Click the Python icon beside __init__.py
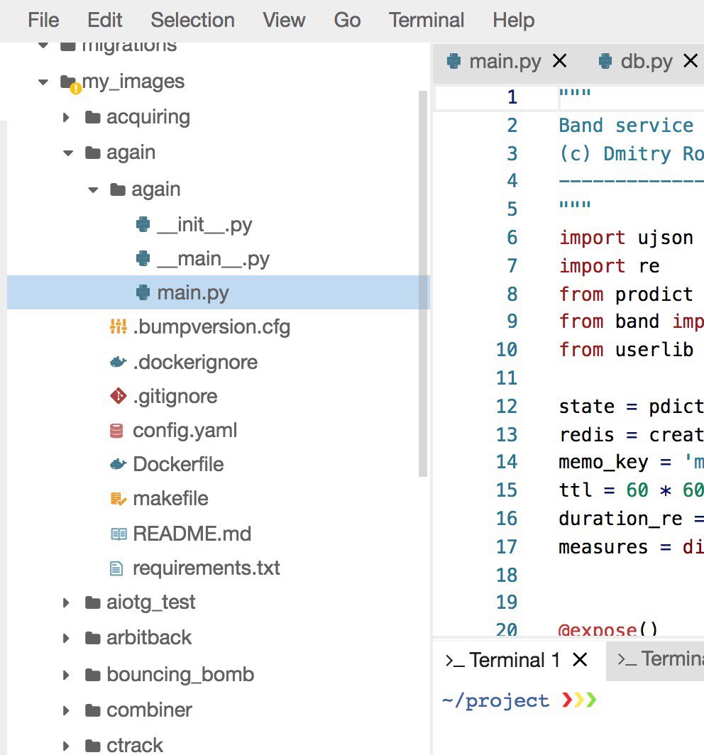 coord(143,224)
